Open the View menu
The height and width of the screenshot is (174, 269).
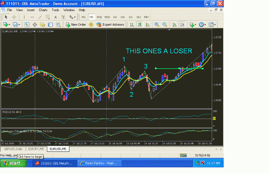tap(19, 10)
